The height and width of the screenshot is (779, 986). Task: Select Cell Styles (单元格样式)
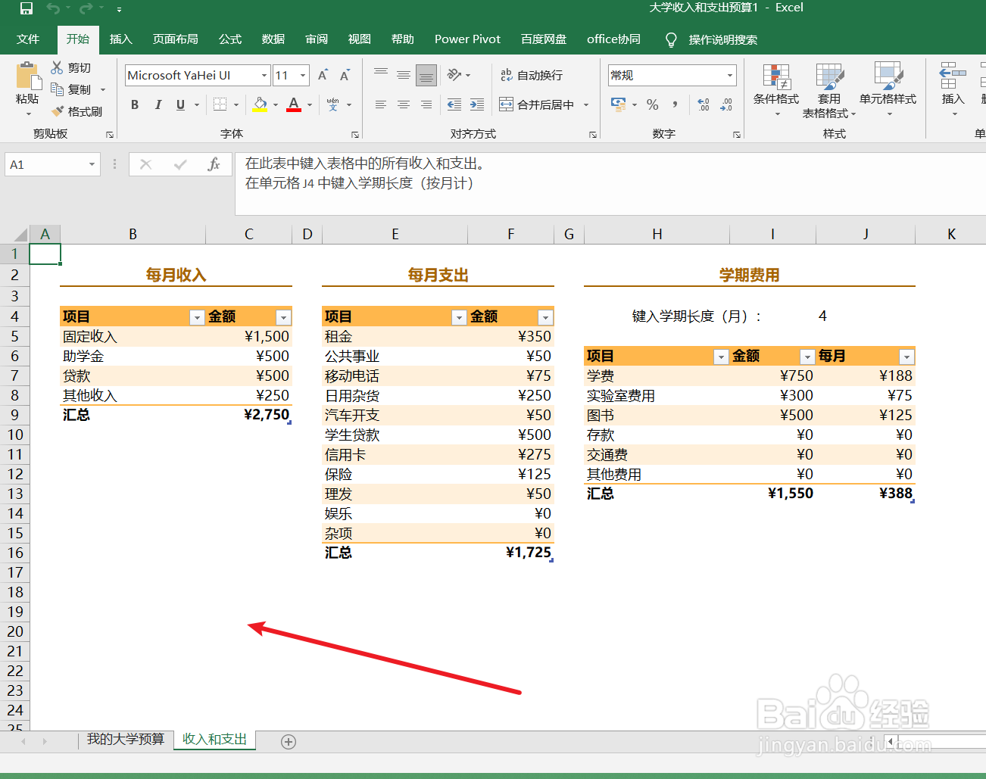[888, 89]
